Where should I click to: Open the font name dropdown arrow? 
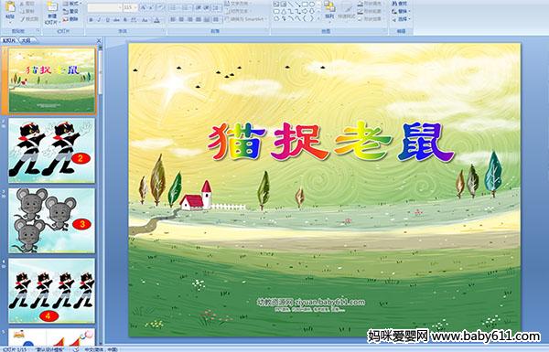click(x=120, y=7)
